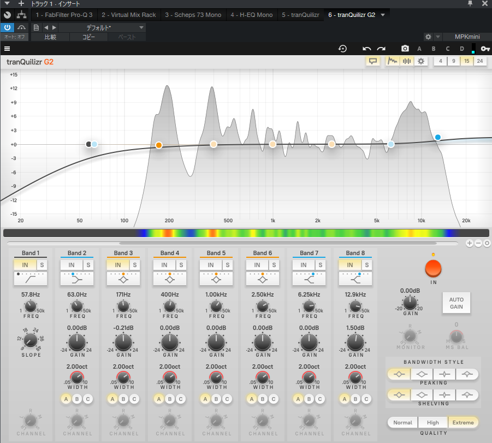Image resolution: width=492 pixels, height=443 pixels.
Task: Select Extreme quality mode
Action: point(463,423)
